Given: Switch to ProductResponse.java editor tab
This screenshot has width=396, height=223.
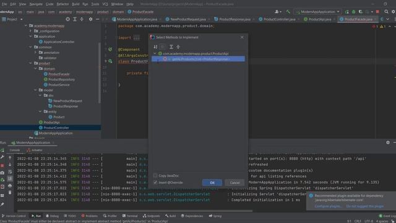Looking at the screenshot, I should (235, 19).
